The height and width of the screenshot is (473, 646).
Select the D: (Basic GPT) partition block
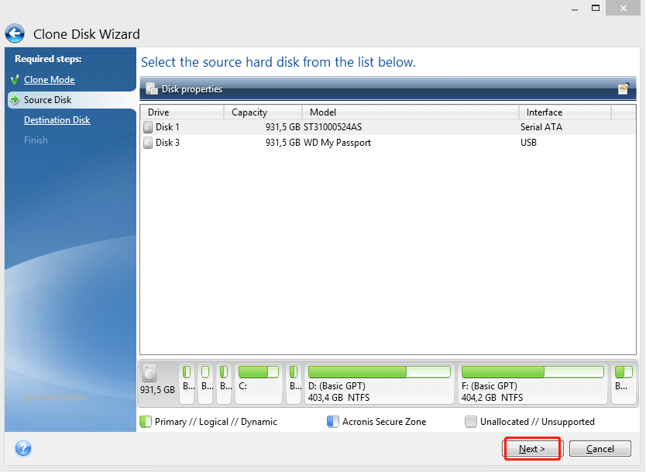(x=379, y=385)
